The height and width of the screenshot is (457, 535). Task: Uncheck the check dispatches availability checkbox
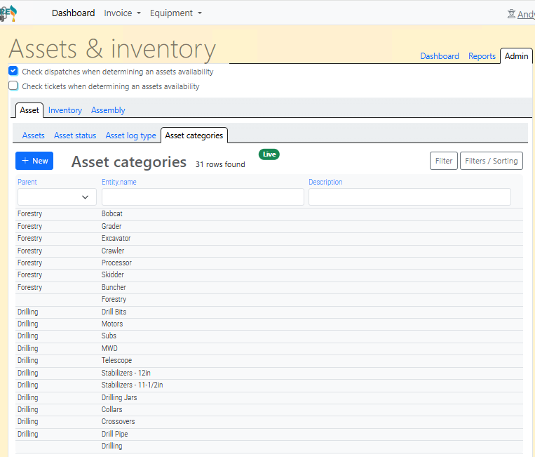coord(13,71)
